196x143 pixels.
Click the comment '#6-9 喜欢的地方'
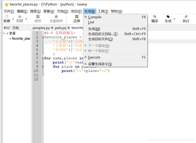60,33
